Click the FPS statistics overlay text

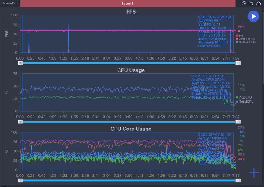pos(214,31)
